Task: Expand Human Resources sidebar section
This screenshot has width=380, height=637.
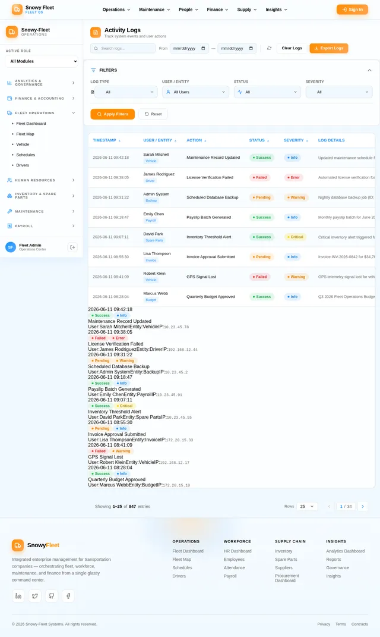Action: (x=42, y=180)
